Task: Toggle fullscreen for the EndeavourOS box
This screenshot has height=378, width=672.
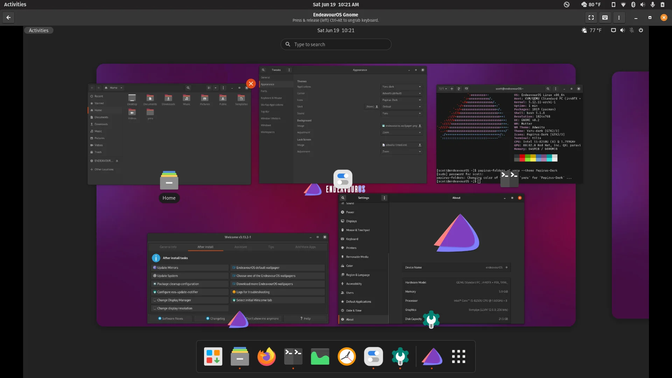Action: click(x=591, y=17)
